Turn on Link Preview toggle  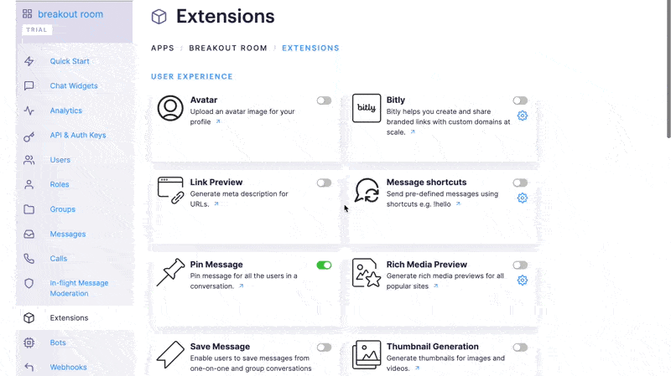(x=324, y=183)
